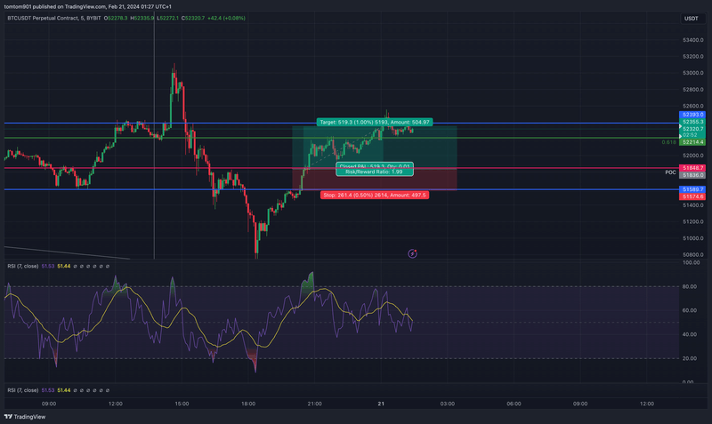Open the USDT currency selector
Image resolution: width=712 pixels, height=424 pixels.
692,18
